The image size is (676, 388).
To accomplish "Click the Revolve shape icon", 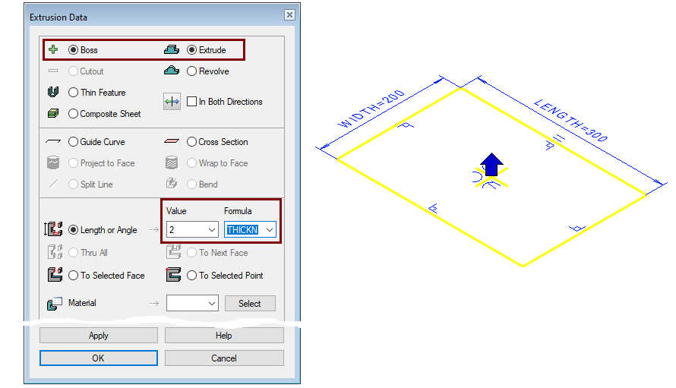I will pyautogui.click(x=172, y=71).
